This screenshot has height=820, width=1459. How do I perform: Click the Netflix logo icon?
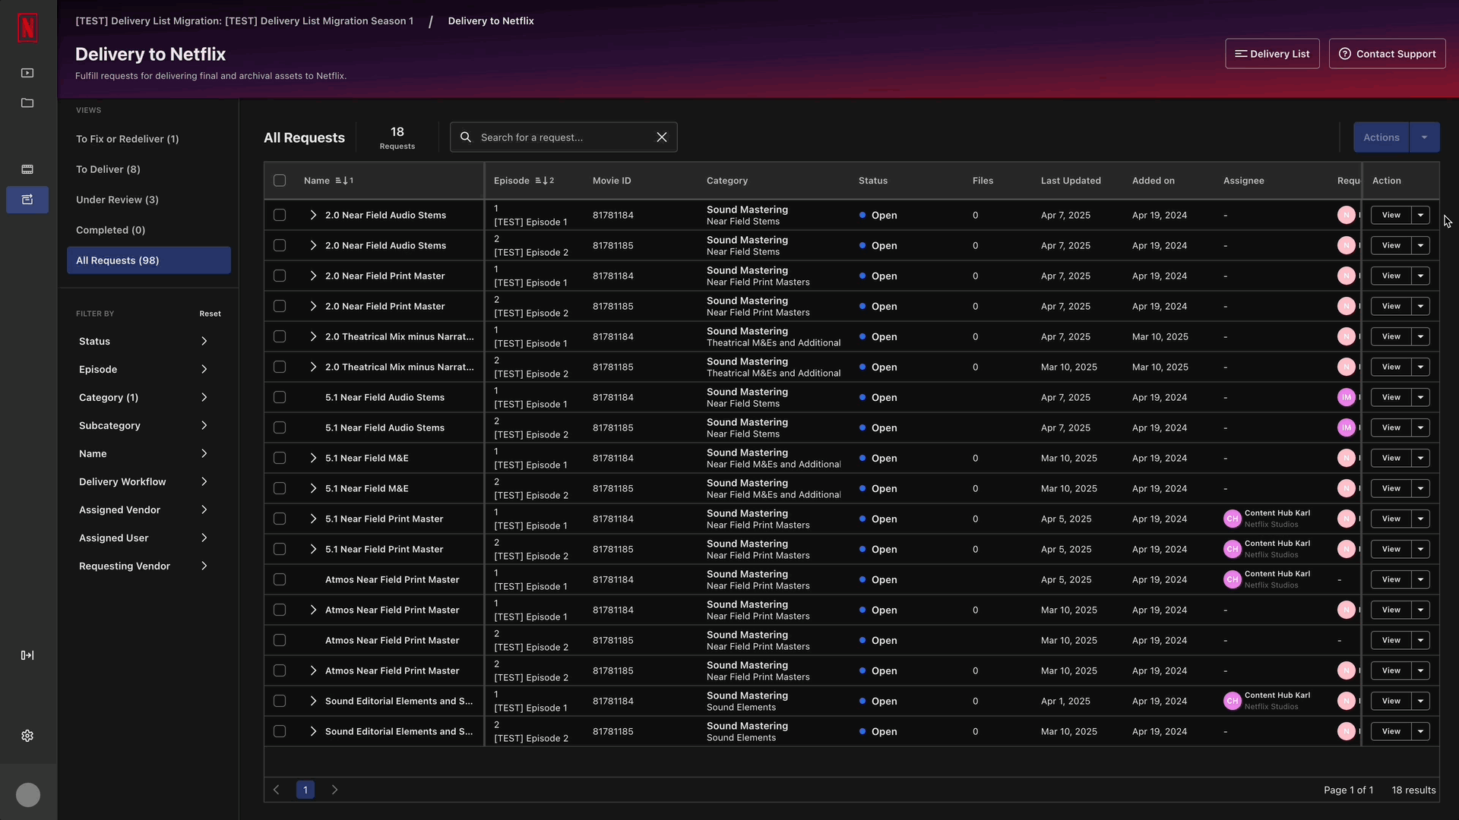click(x=27, y=28)
